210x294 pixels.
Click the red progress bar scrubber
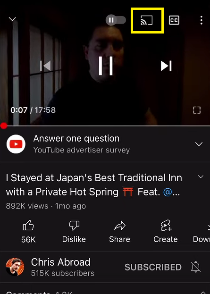[4, 126]
